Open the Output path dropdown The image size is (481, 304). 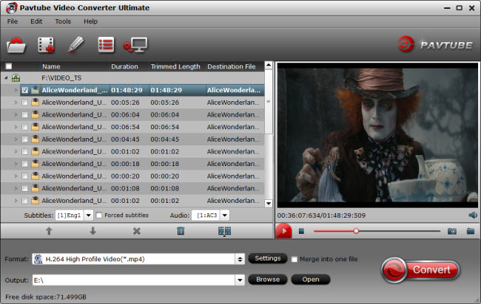point(240,280)
